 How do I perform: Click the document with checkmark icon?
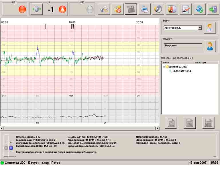186,9
